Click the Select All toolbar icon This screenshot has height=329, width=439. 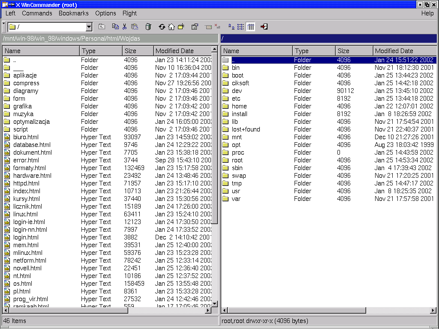tap(208, 27)
